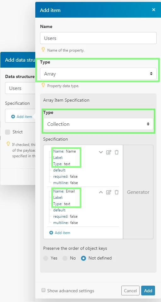Click the lightbulb hint next to Name of the property
This screenshot has height=302, width=161.
point(43,50)
